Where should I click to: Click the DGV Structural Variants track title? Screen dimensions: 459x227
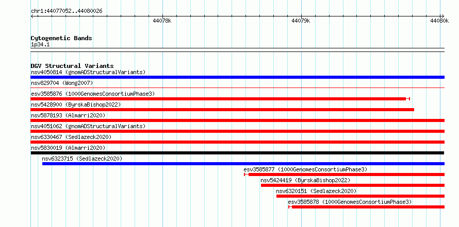tap(72, 66)
